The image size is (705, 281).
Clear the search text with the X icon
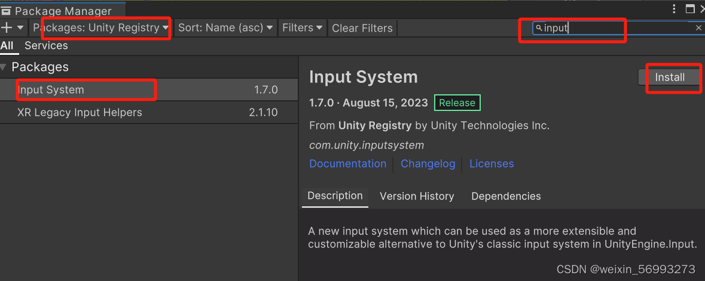coord(698,28)
